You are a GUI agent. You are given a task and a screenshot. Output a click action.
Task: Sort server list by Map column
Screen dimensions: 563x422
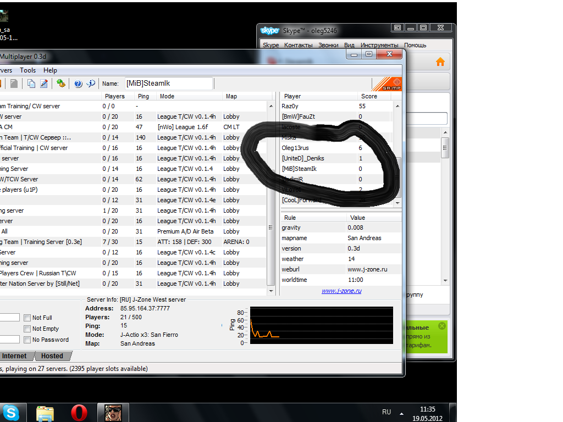[x=246, y=96]
